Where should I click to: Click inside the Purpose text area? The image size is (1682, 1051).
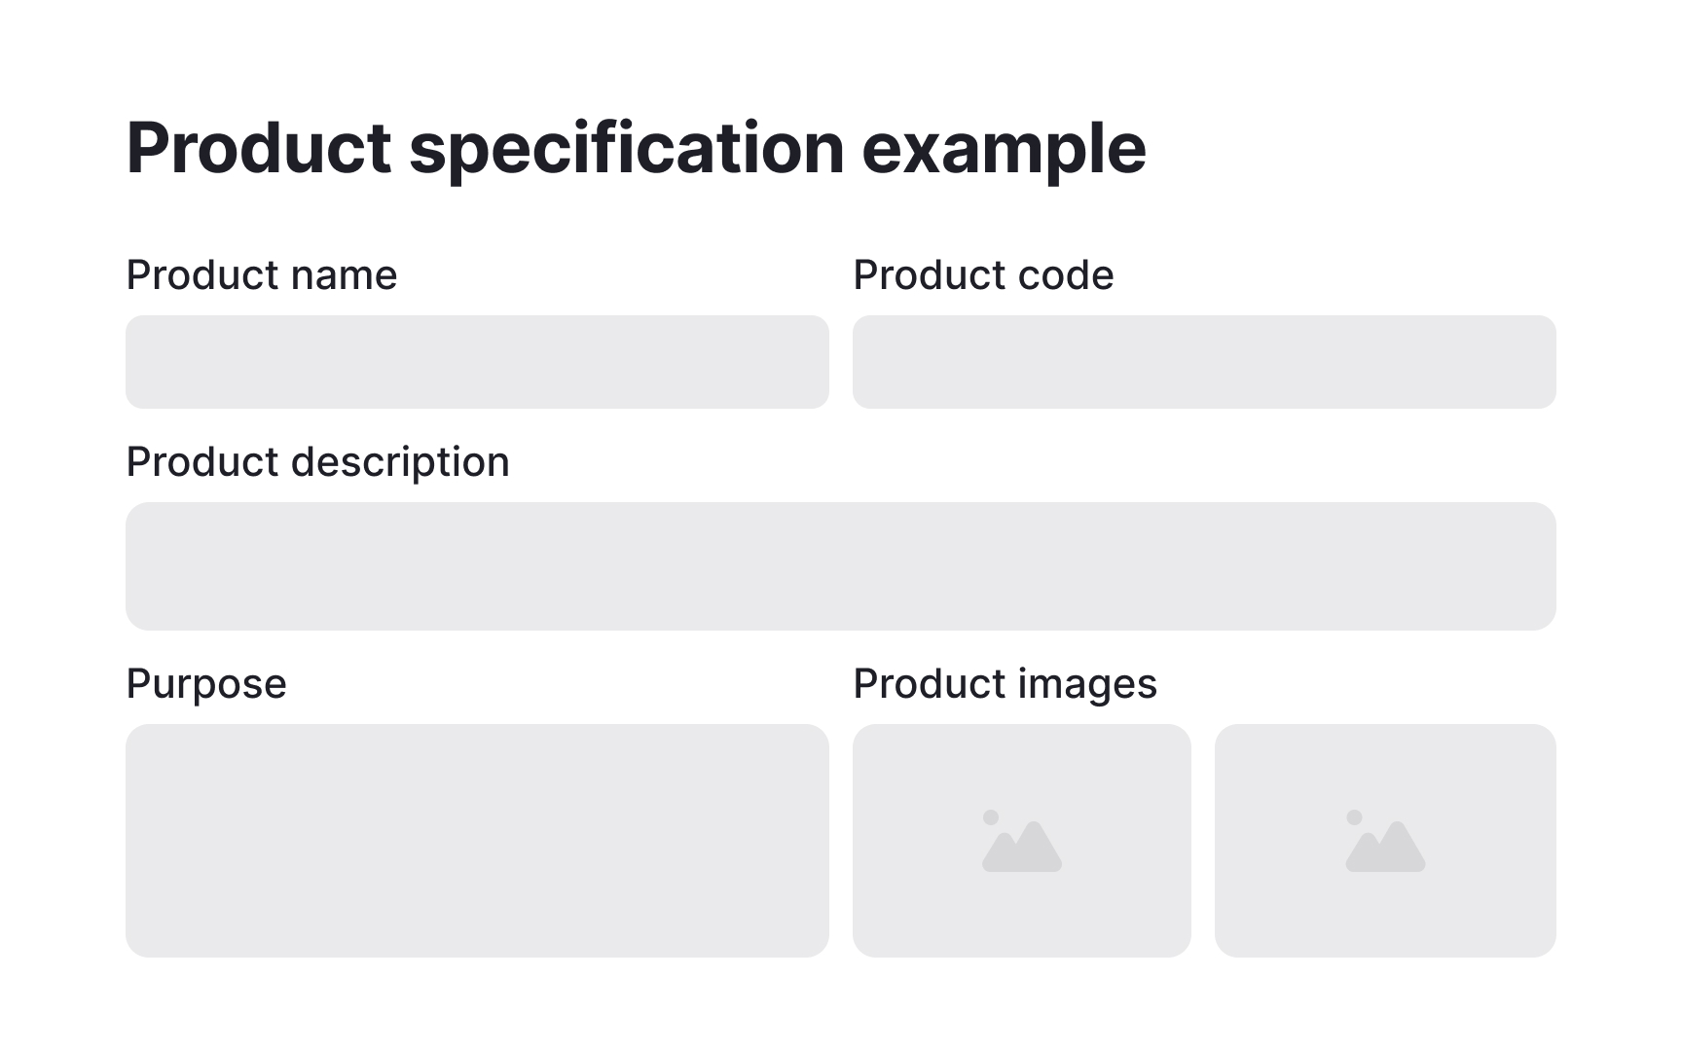point(477,841)
